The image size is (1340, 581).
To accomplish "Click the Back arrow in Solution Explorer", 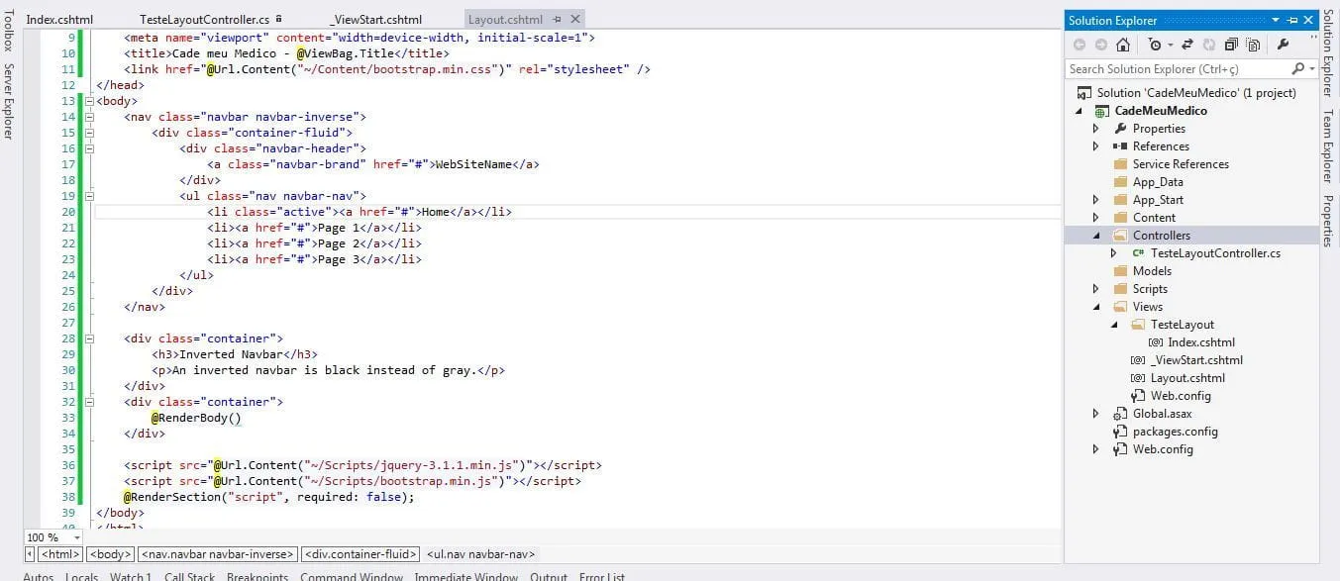I will (x=1079, y=45).
